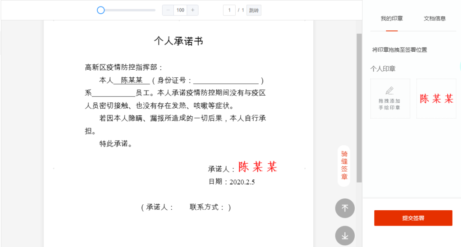Screen dimensions: 461x247
Task: Click the zoom in plus button
Action: (x=193, y=10)
